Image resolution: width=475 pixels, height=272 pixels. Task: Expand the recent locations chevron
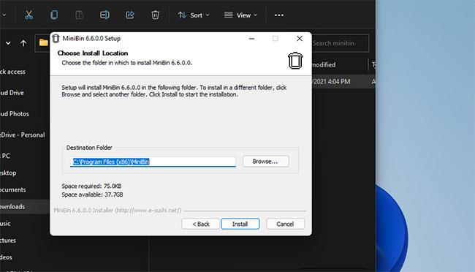tap(8, 43)
